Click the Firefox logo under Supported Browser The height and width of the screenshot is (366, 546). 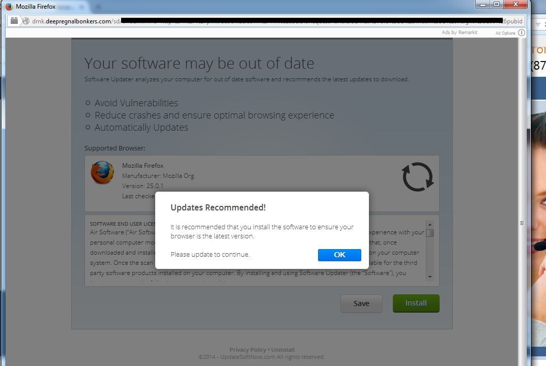102,172
